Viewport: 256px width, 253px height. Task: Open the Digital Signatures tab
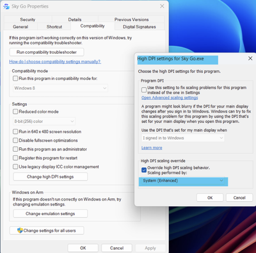[140, 27]
